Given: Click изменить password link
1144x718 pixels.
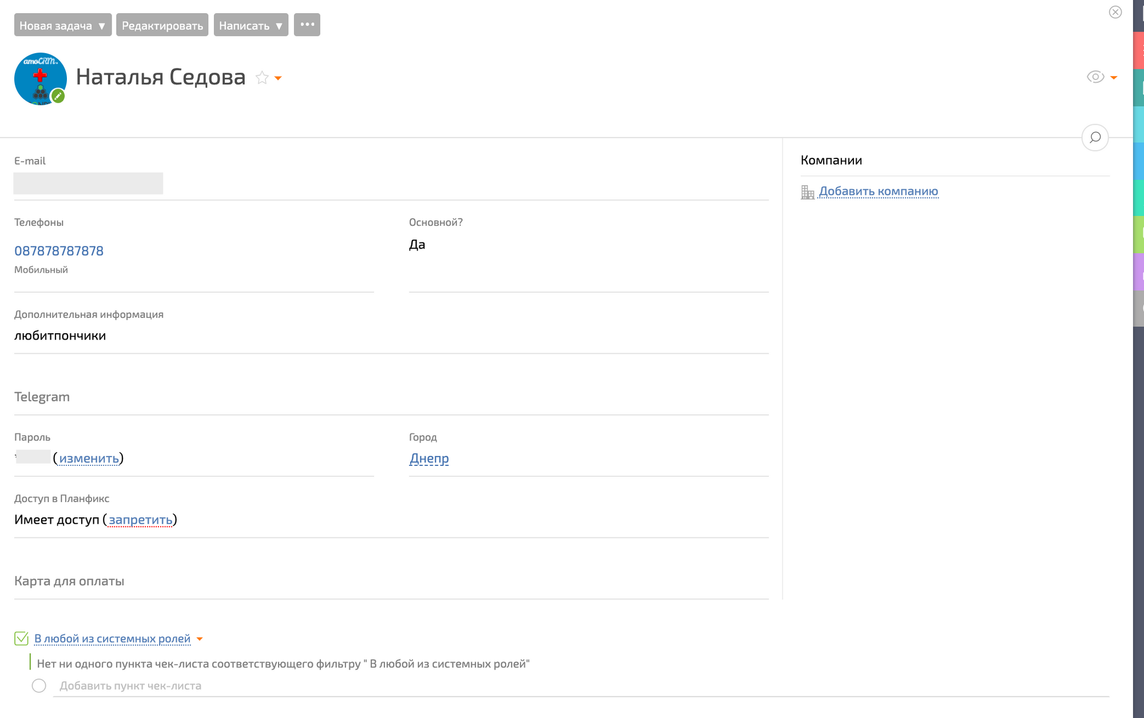Looking at the screenshot, I should tap(89, 458).
